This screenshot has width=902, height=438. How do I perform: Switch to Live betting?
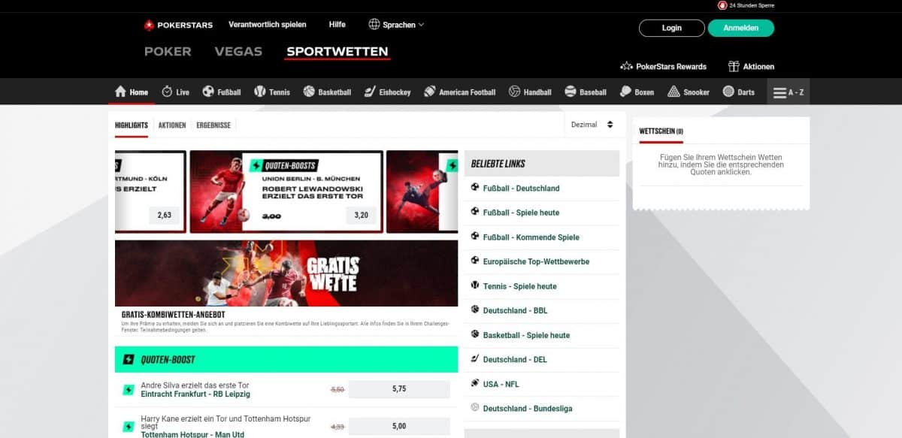(x=175, y=91)
